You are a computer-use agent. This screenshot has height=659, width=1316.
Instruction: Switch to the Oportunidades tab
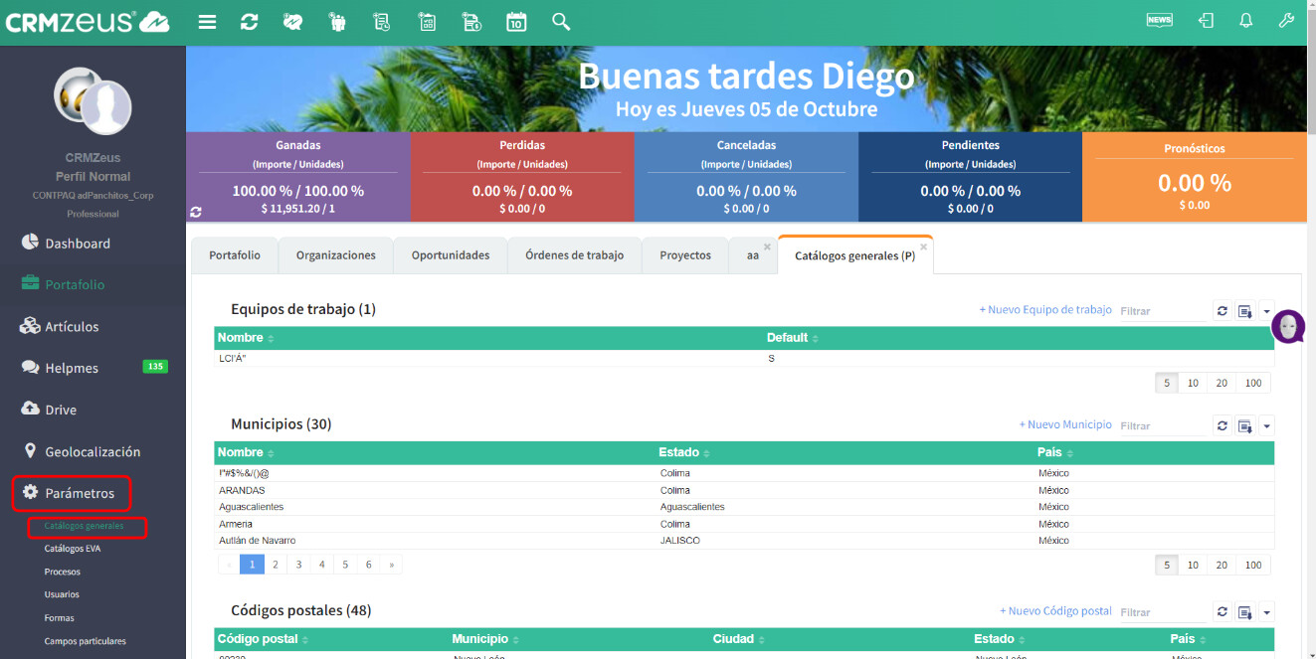(451, 255)
